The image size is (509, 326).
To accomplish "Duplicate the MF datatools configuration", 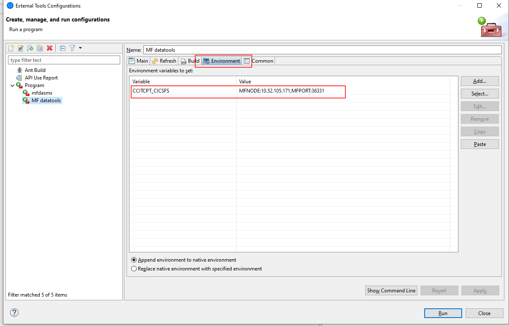I will point(40,48).
